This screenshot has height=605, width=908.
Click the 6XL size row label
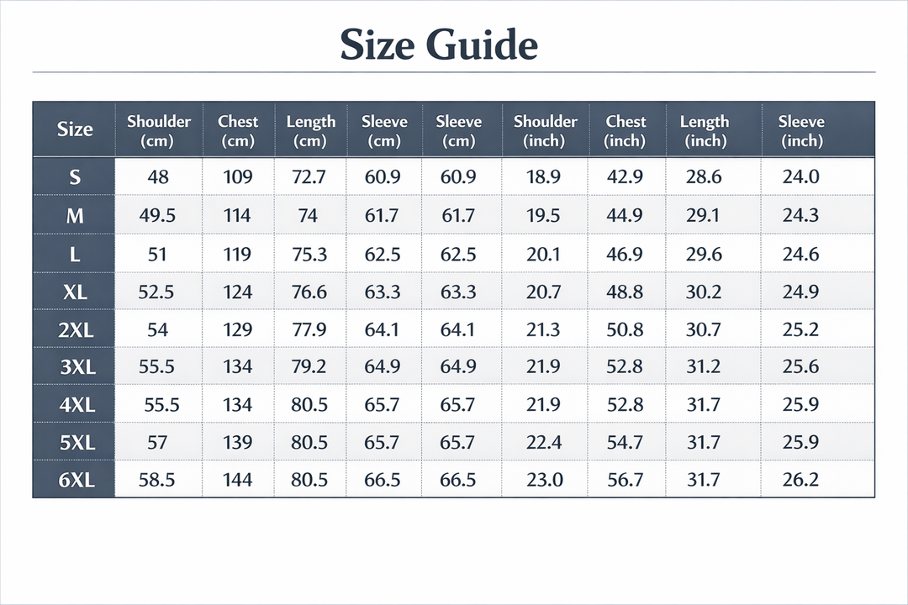[x=75, y=481]
